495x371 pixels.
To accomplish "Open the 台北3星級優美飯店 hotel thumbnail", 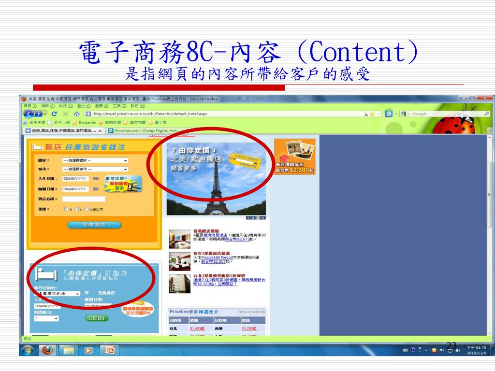I will [180, 284].
